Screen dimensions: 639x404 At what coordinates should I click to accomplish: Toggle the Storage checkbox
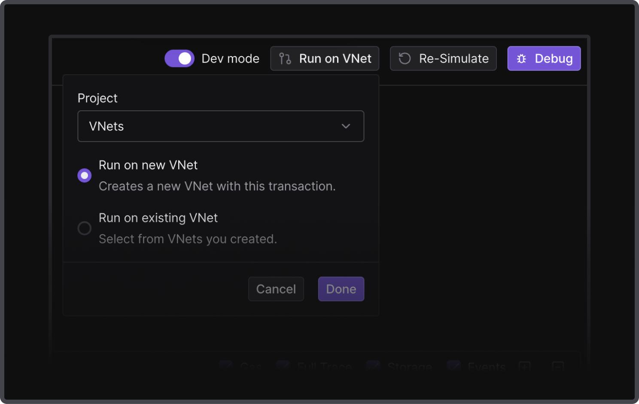[x=373, y=366]
